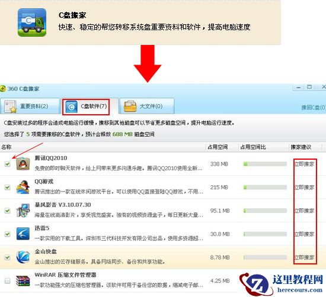The image size is (326, 297).
Task: Switch to 重要资料(2) tab
Action: pyautogui.click(x=30, y=106)
